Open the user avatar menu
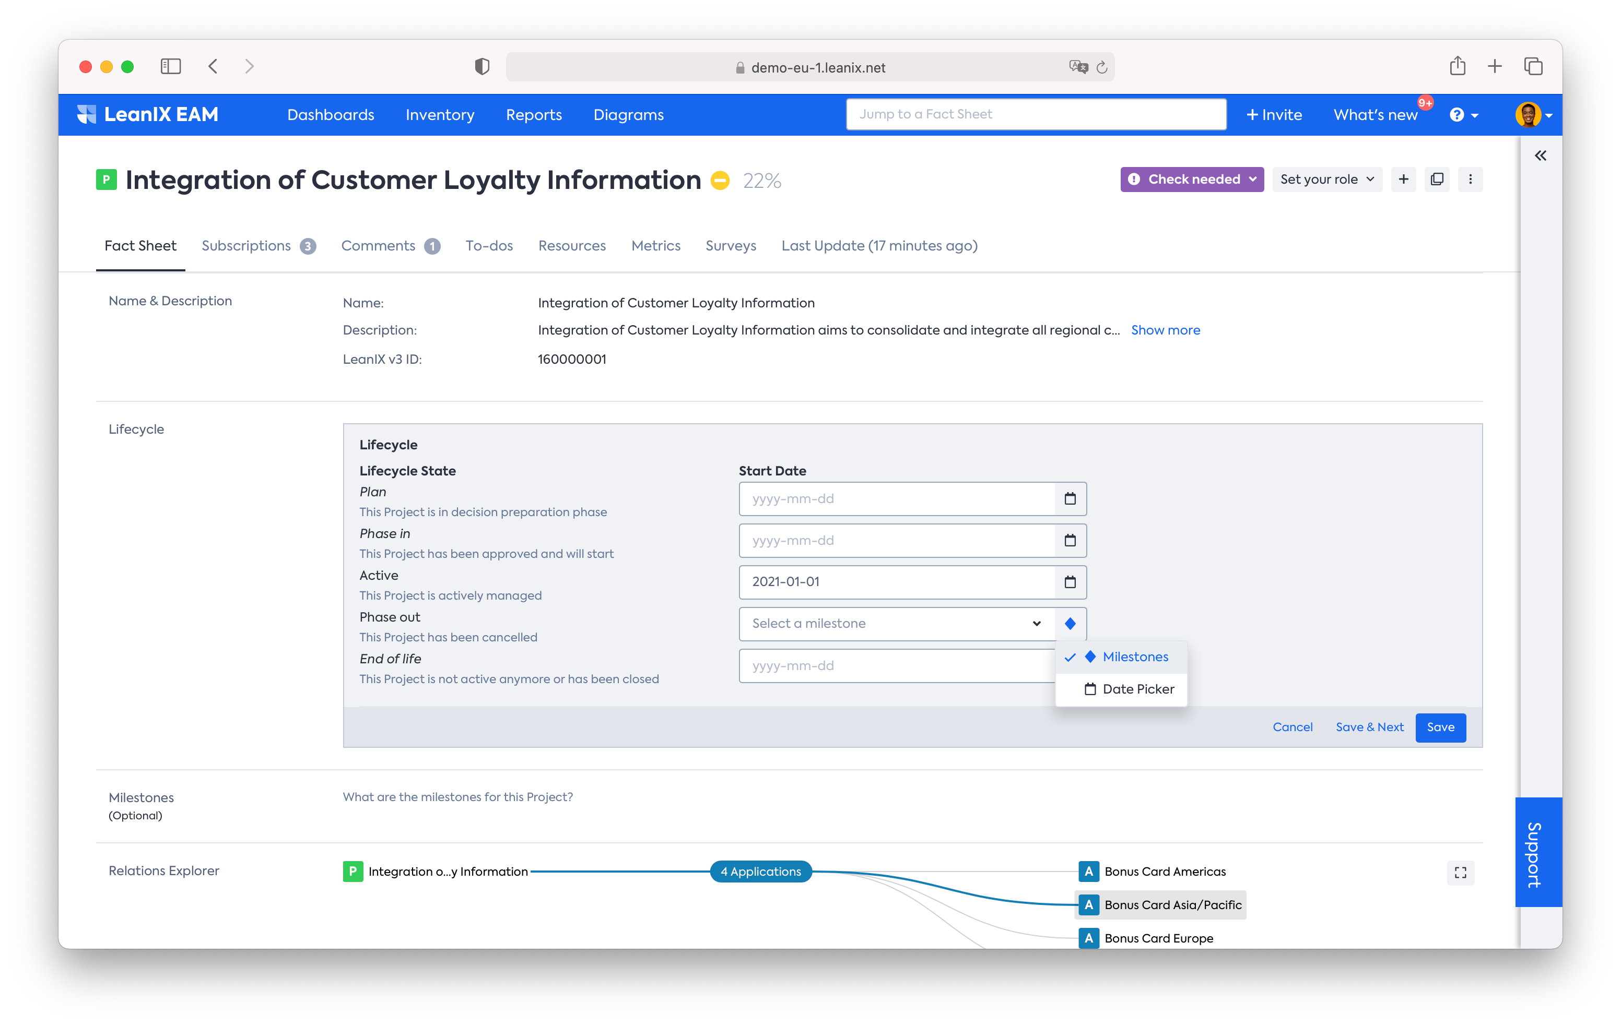 point(1533,115)
